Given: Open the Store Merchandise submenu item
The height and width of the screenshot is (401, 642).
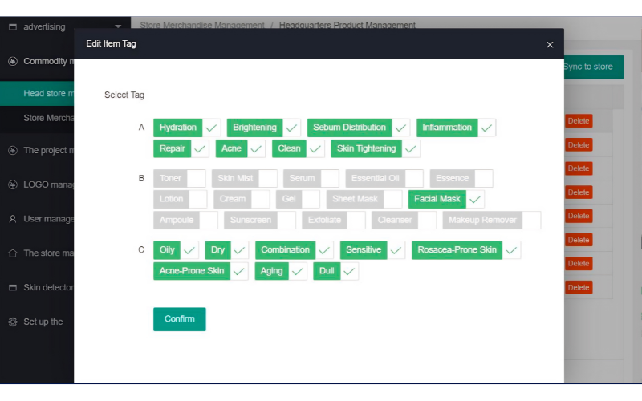Looking at the screenshot, I should 48,118.
